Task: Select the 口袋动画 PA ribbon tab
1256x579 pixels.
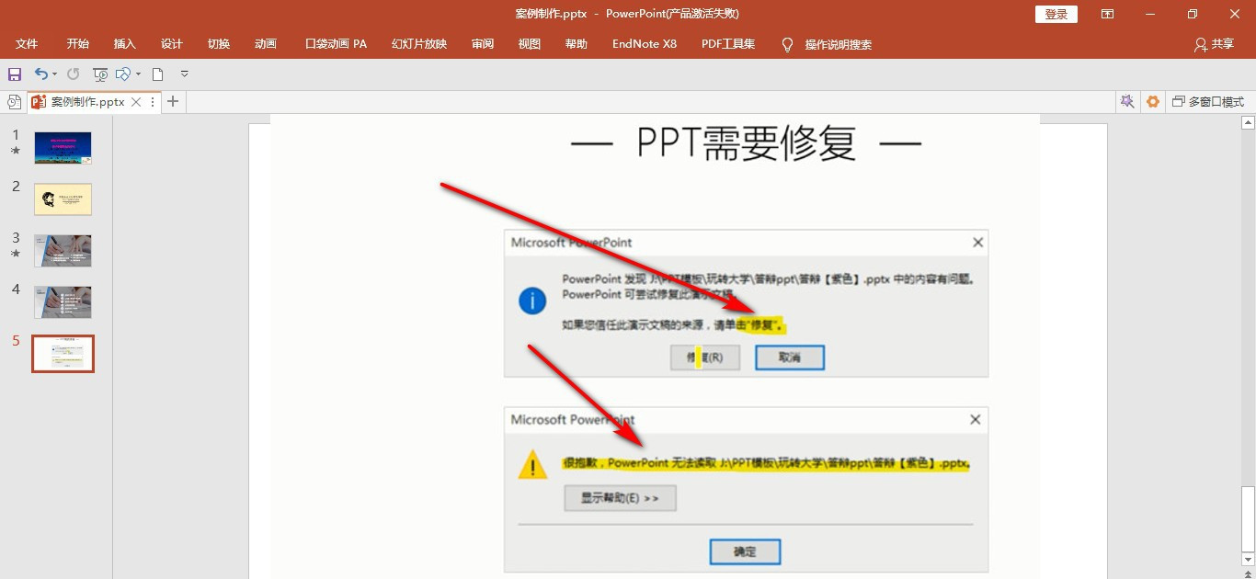Action: coord(335,43)
